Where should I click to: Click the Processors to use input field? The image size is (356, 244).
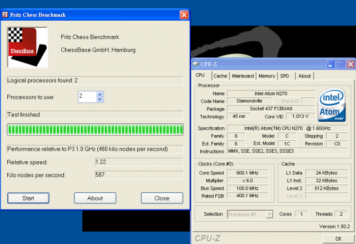pyautogui.click(x=87, y=97)
